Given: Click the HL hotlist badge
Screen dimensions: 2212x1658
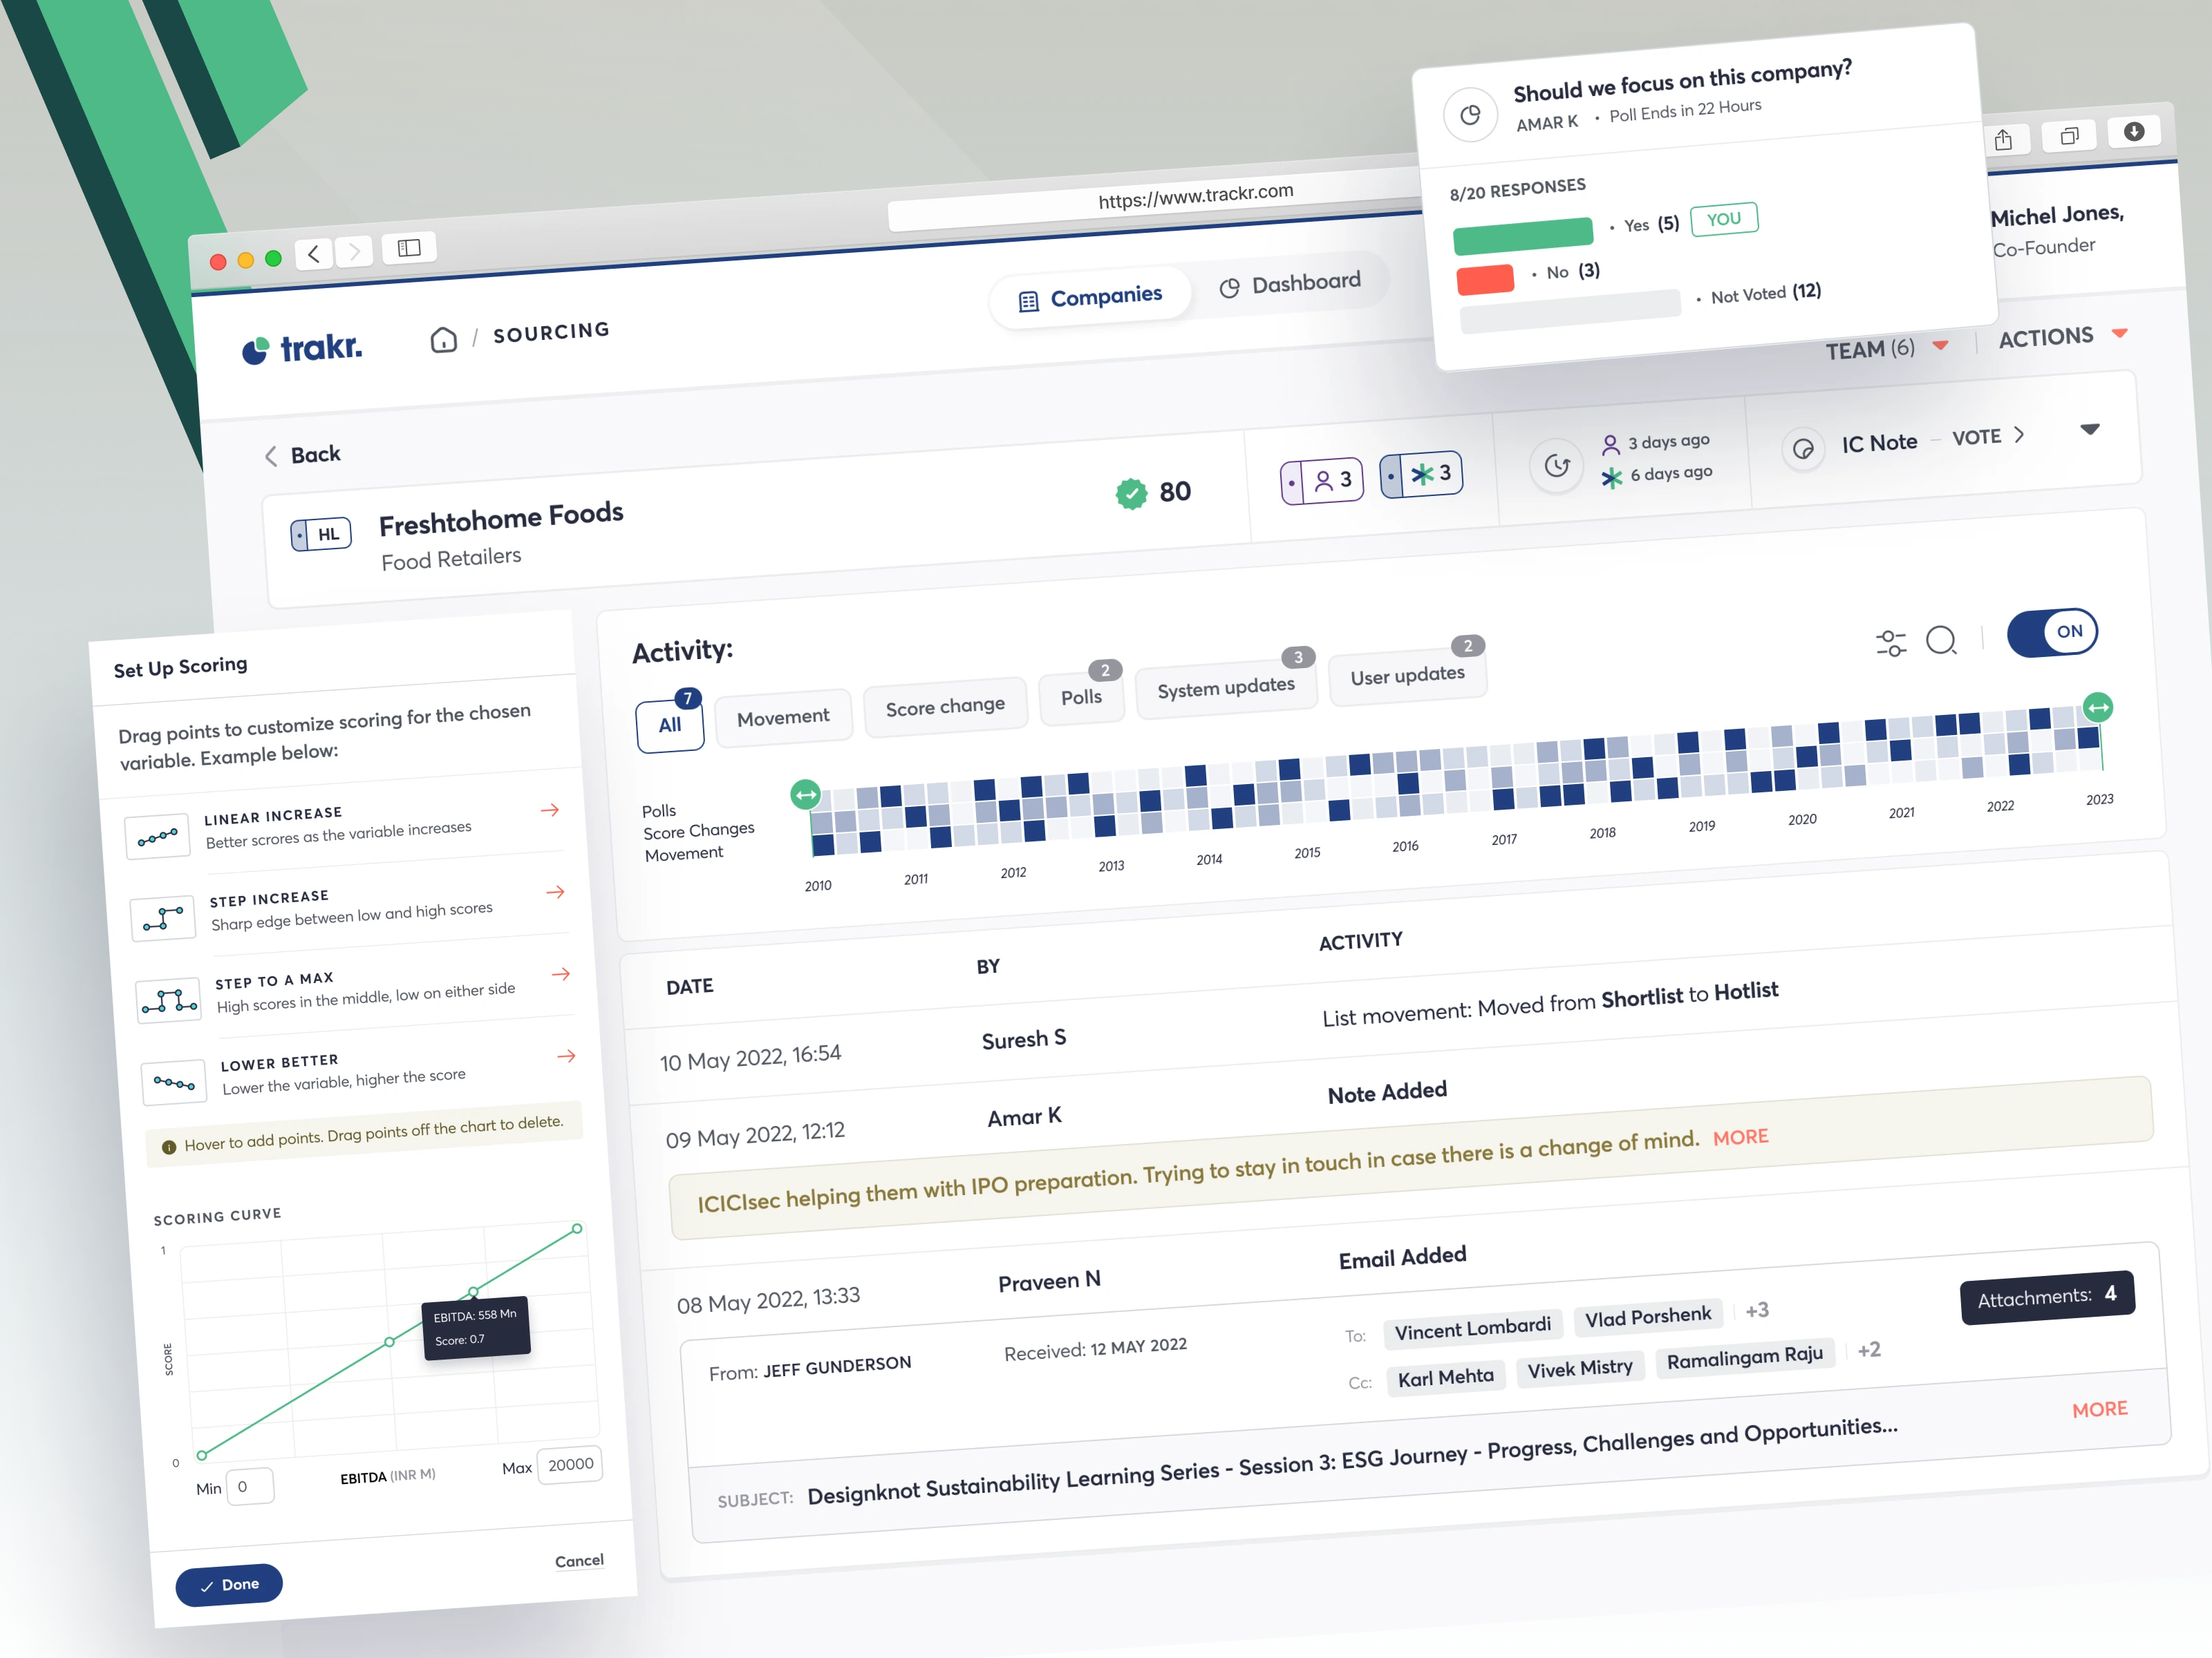Looking at the screenshot, I should (321, 535).
